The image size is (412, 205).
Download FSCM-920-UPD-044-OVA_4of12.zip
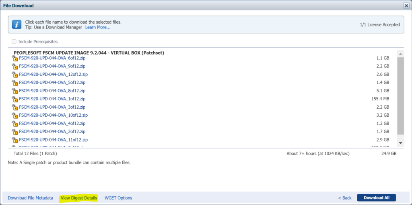point(52,123)
